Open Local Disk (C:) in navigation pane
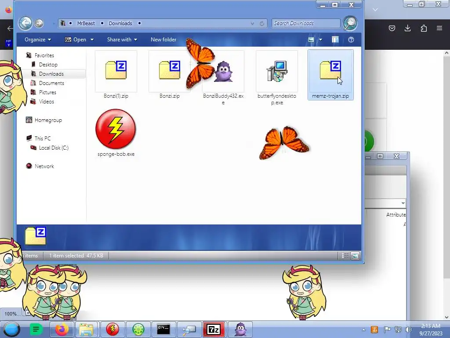The height and width of the screenshot is (338, 450). pos(53,147)
